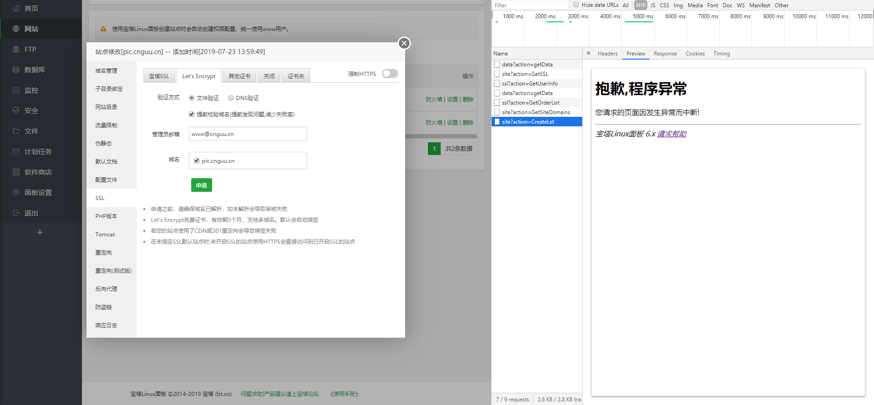Select the site?action=GetSiteDomains request

(537, 112)
